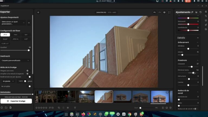208x117 pixels.
Task: Select the PNG format option
Action: 15,35
